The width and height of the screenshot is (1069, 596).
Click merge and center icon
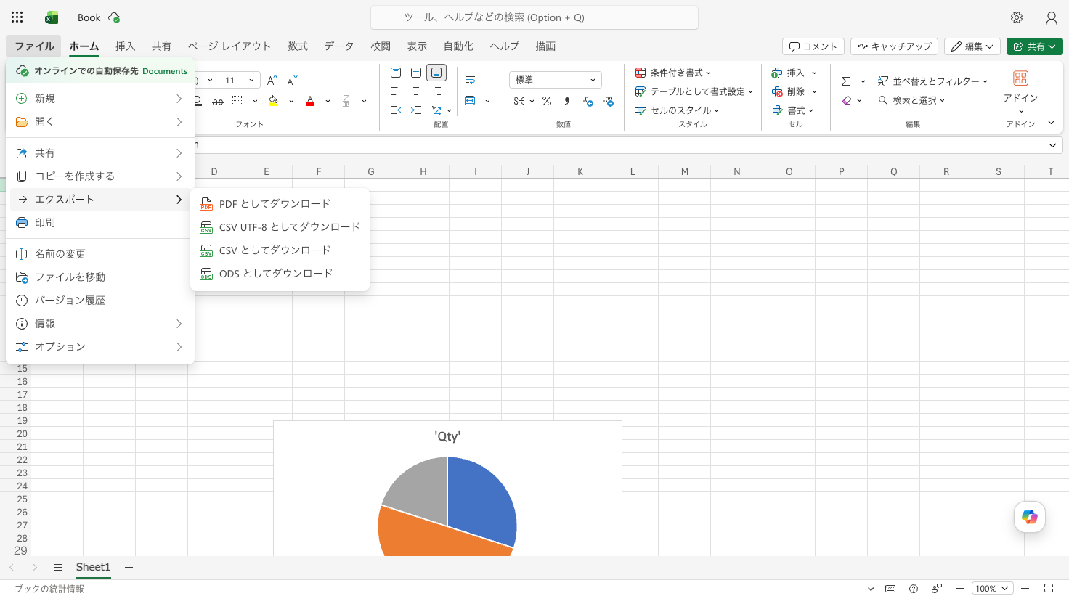[x=471, y=101]
